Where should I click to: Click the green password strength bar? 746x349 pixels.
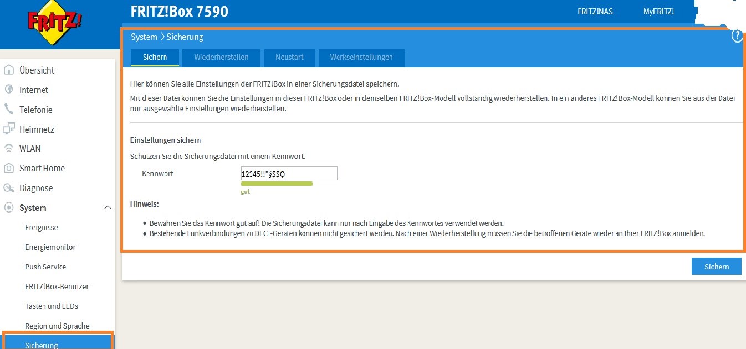point(277,184)
